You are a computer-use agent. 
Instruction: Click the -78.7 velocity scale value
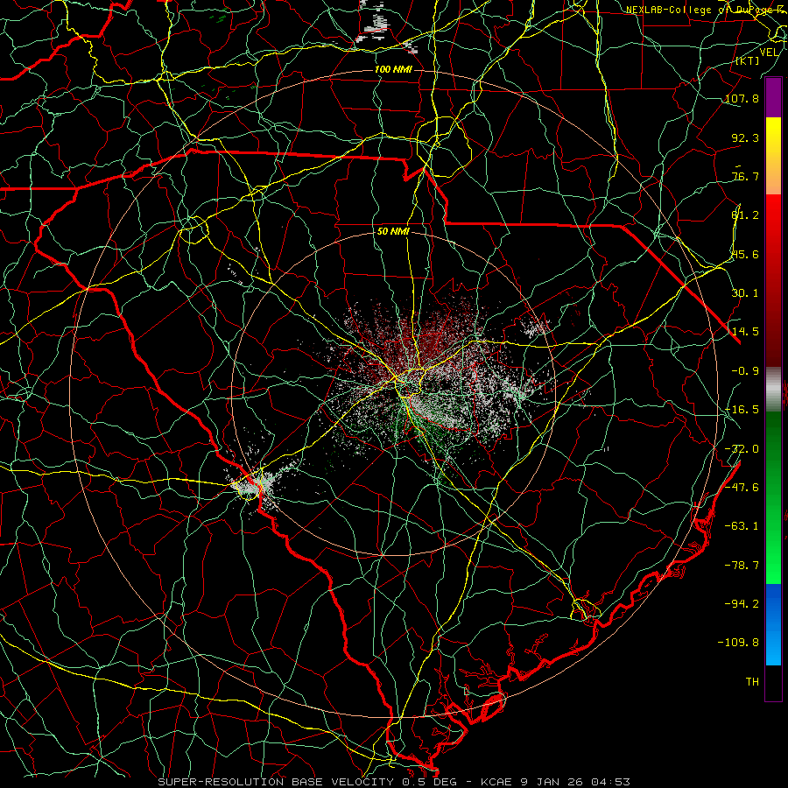tap(742, 566)
